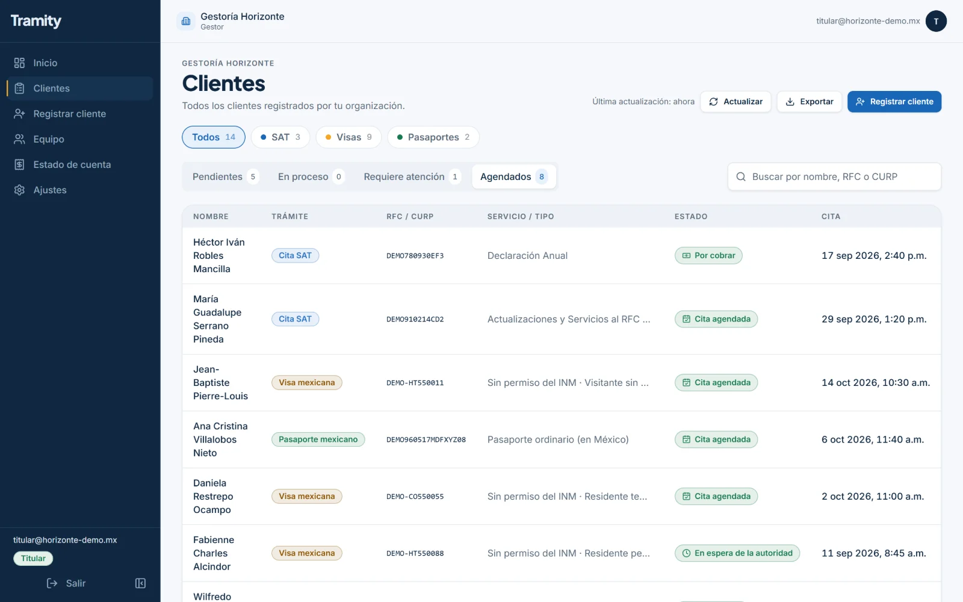The image size is (963, 602).
Task: Click Visa mexicana tag for Daniela Restrepo
Action: [x=307, y=497]
